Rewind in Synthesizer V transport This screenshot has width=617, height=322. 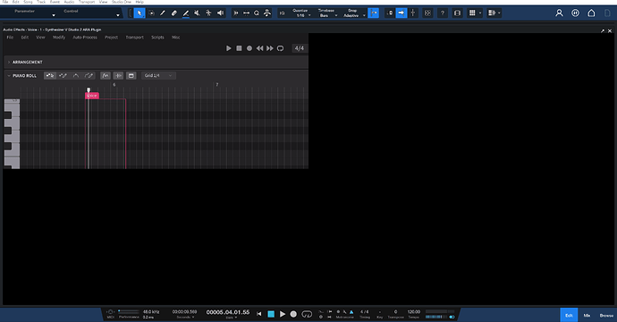click(x=259, y=48)
